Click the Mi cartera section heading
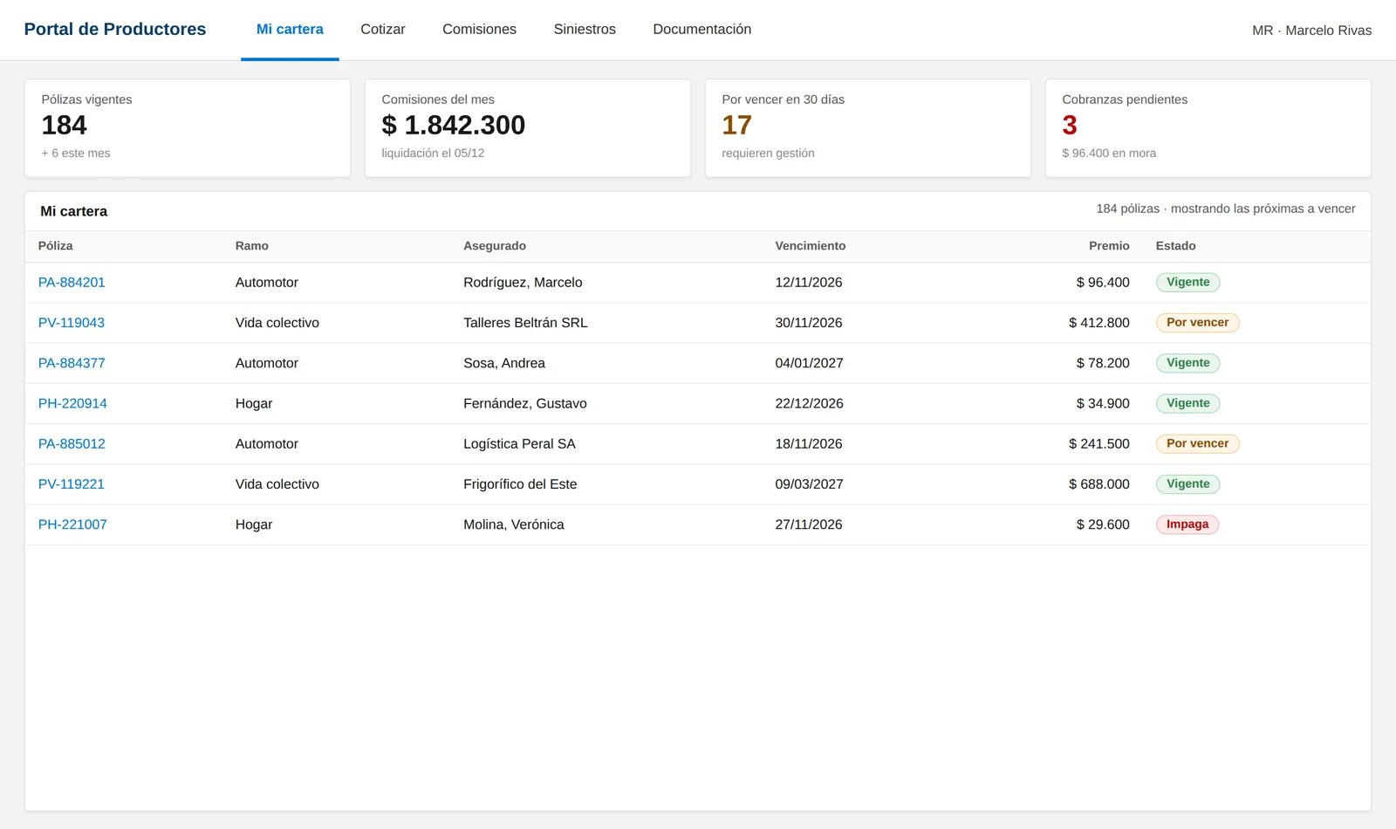 click(74, 211)
